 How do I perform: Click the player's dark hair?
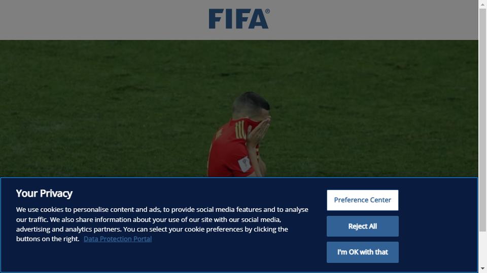pos(251,101)
